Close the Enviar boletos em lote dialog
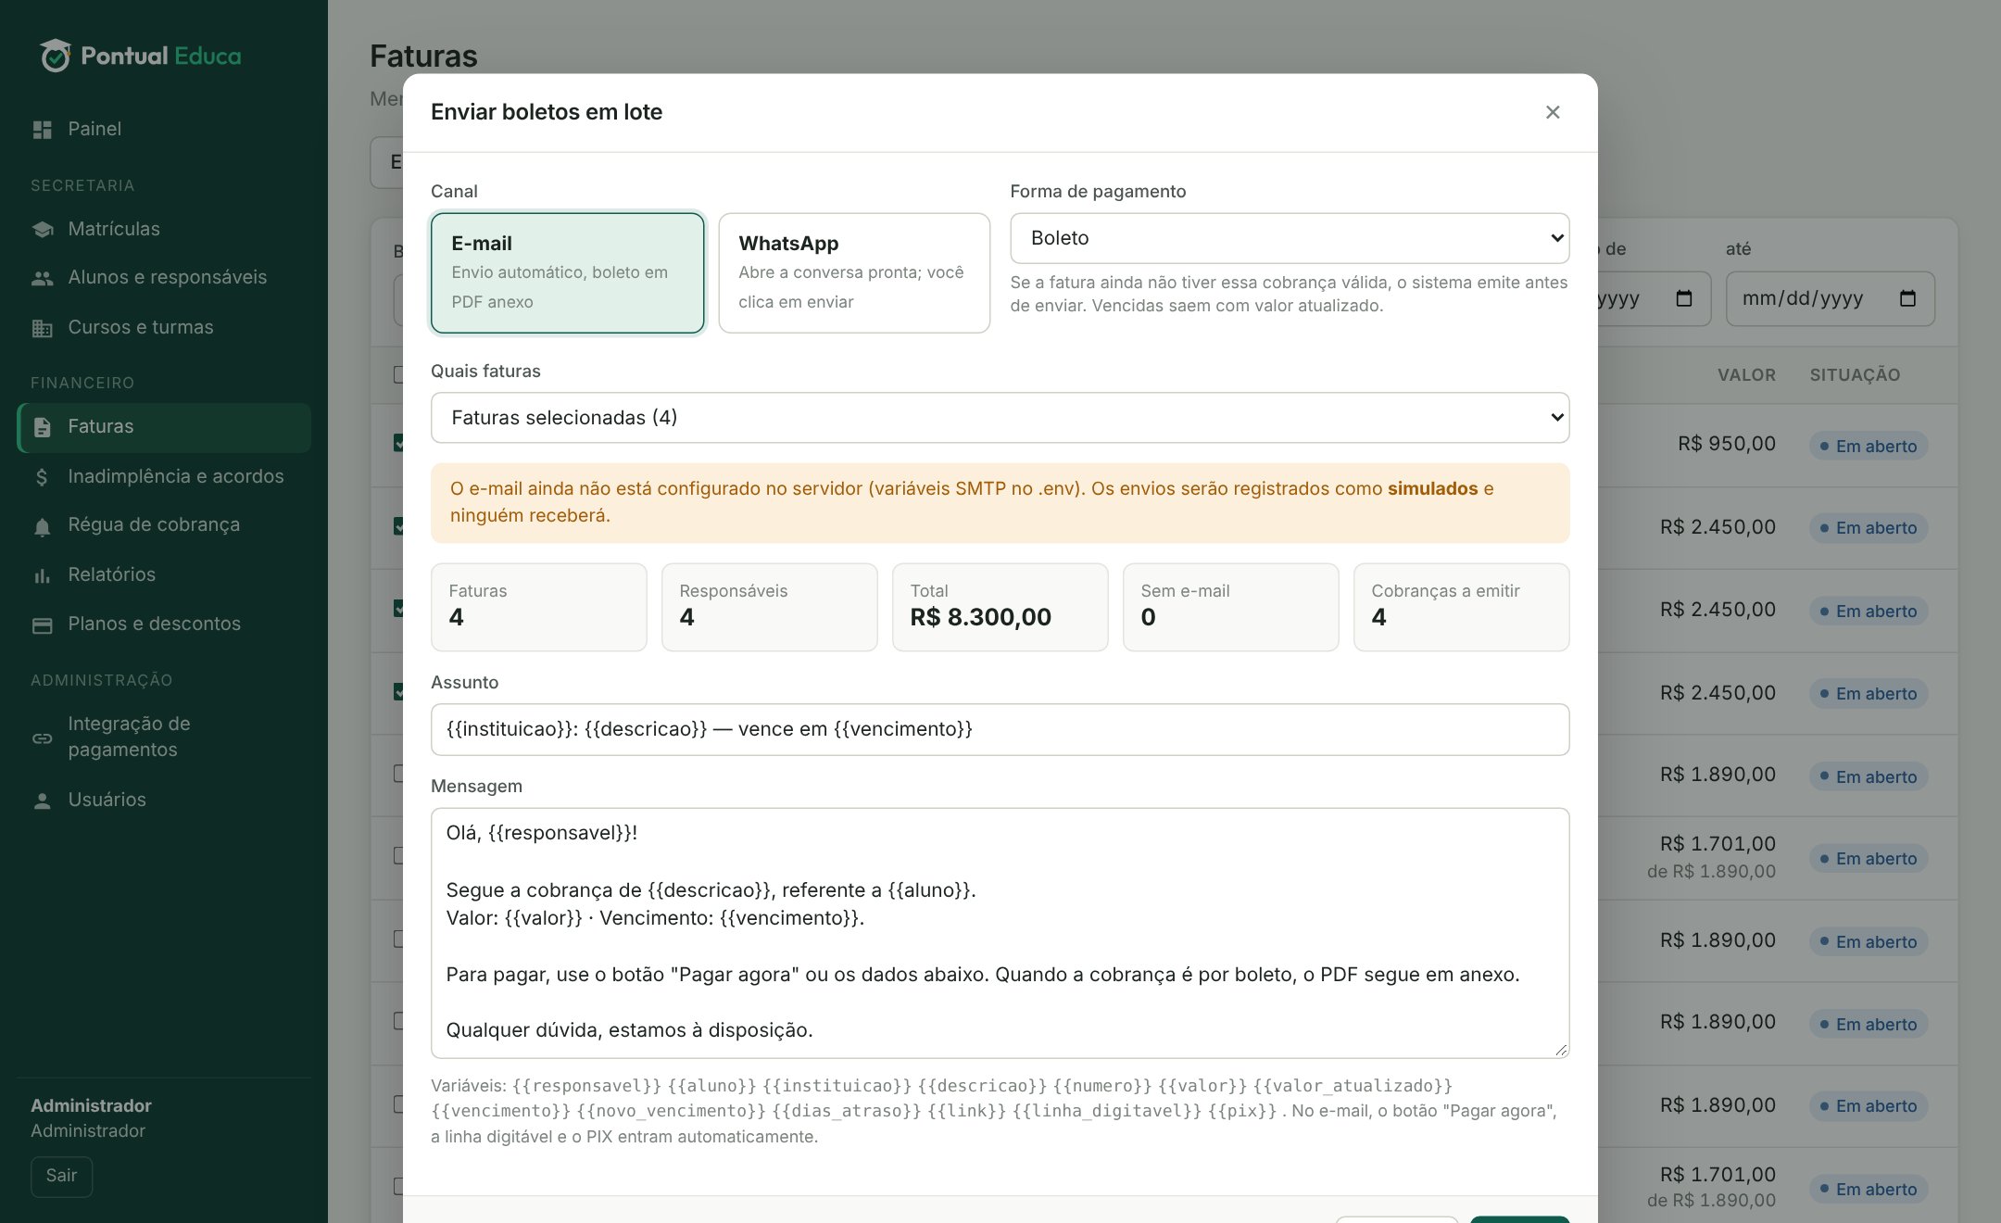2001x1223 pixels. tap(1553, 112)
